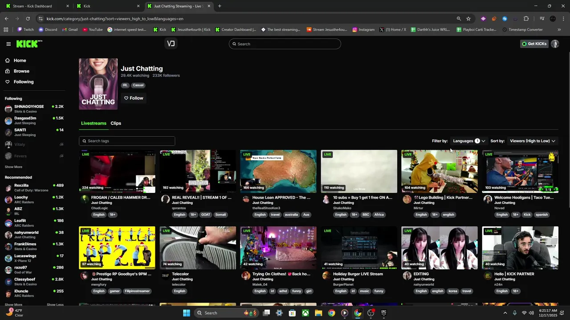The width and height of the screenshot is (570, 320).
Task: Go to Home in sidebar
Action: coord(20,60)
